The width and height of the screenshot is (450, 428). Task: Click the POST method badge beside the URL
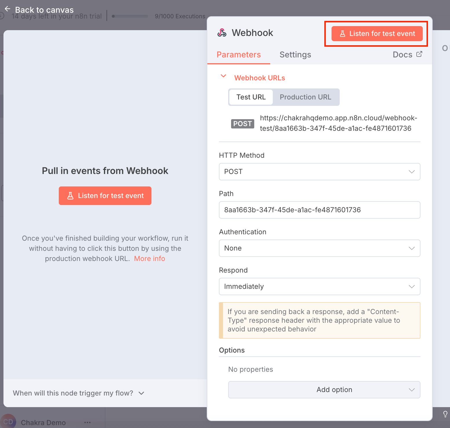click(x=242, y=124)
